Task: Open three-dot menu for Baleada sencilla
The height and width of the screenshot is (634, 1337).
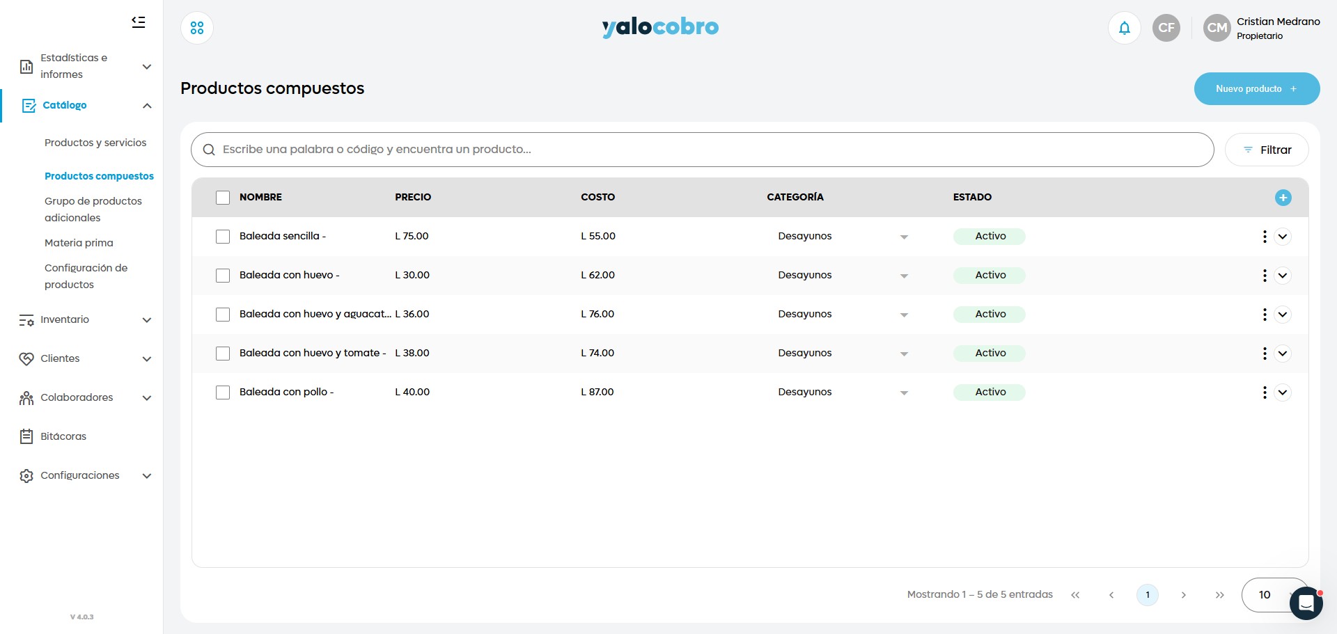Action: (1265, 237)
